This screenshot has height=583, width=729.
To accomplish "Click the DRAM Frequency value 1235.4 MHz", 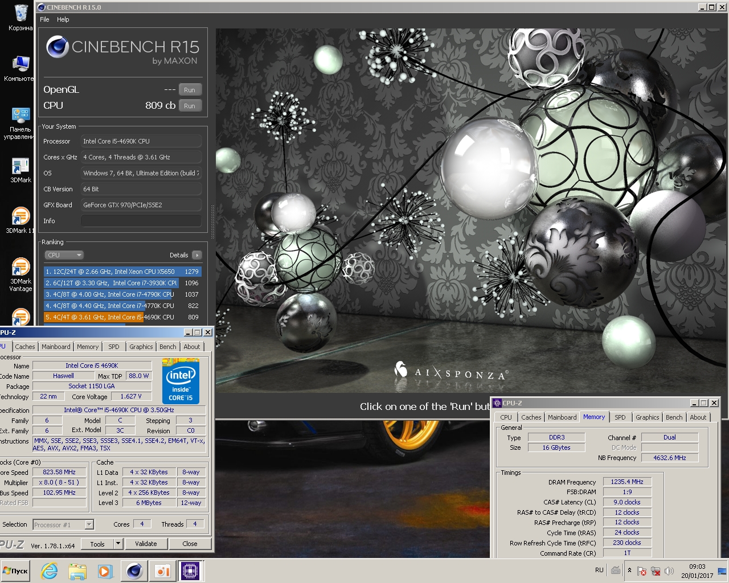I will [627, 482].
